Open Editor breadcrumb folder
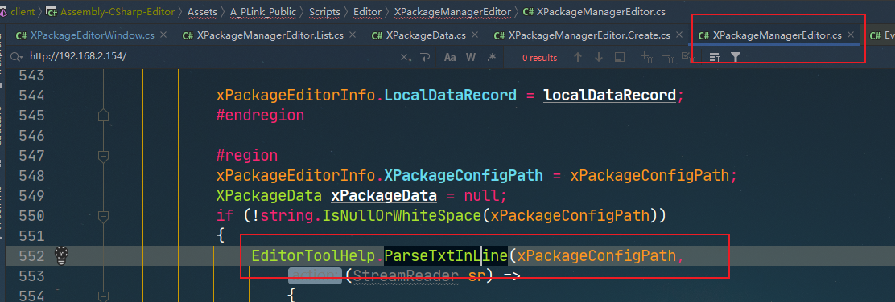This screenshot has width=895, height=302. (367, 11)
